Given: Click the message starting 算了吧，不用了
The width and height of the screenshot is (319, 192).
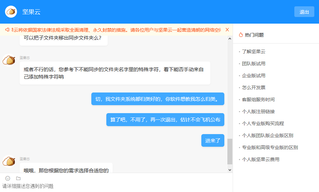Looking at the screenshot, I should point(165,120).
